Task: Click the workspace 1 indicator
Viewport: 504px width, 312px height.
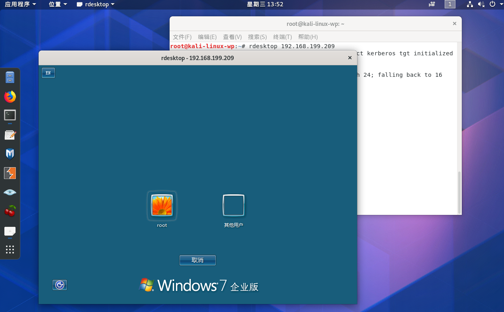Action: point(450,4)
